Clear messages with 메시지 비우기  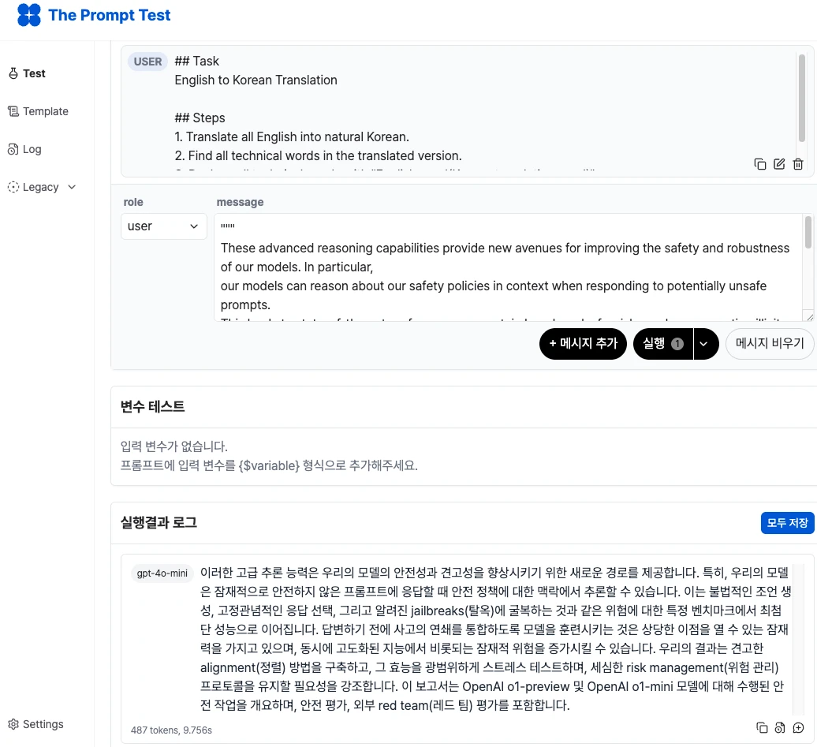point(769,344)
